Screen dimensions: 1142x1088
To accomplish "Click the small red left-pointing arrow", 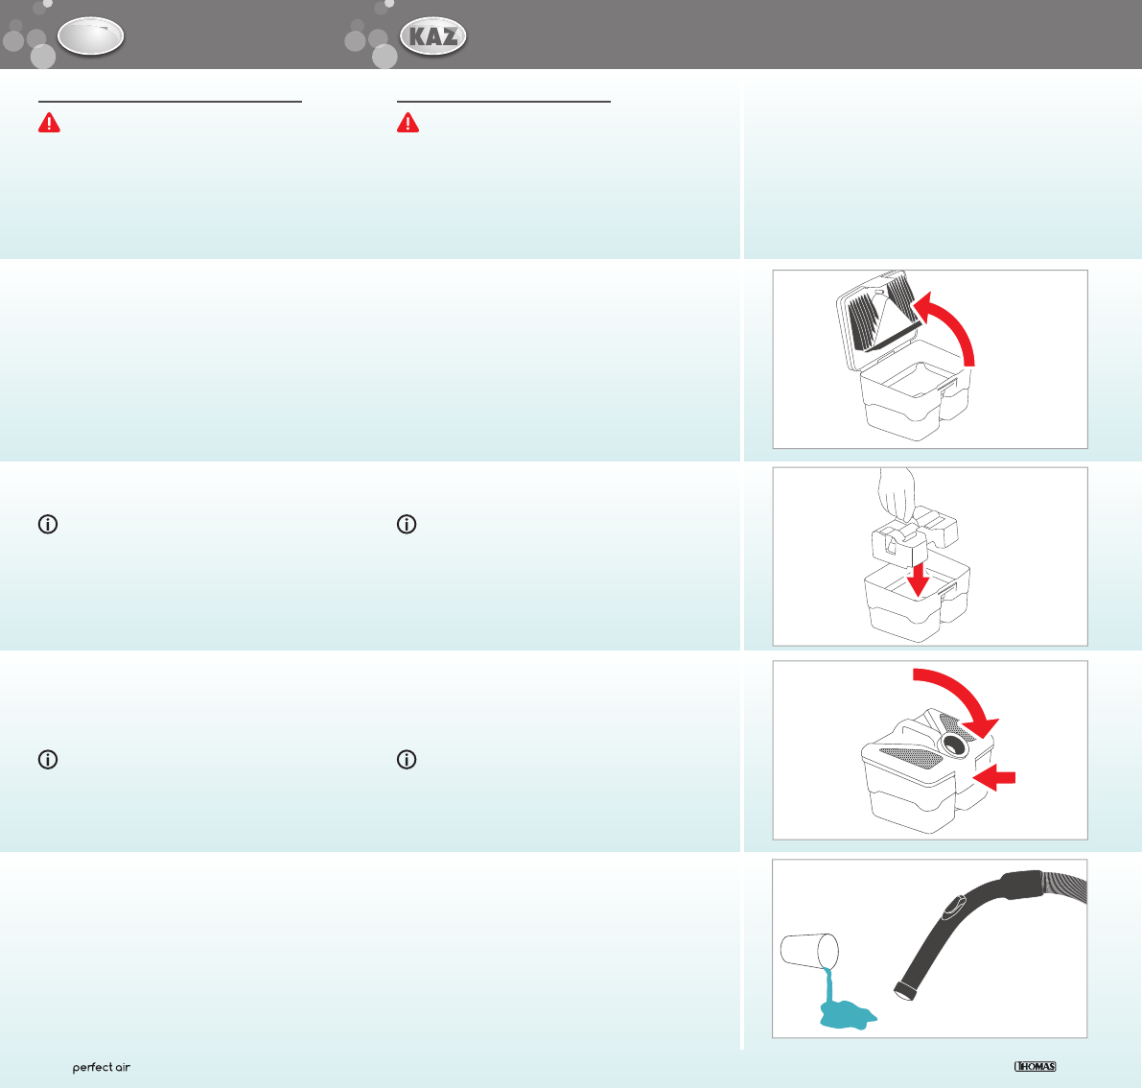I will [993, 777].
